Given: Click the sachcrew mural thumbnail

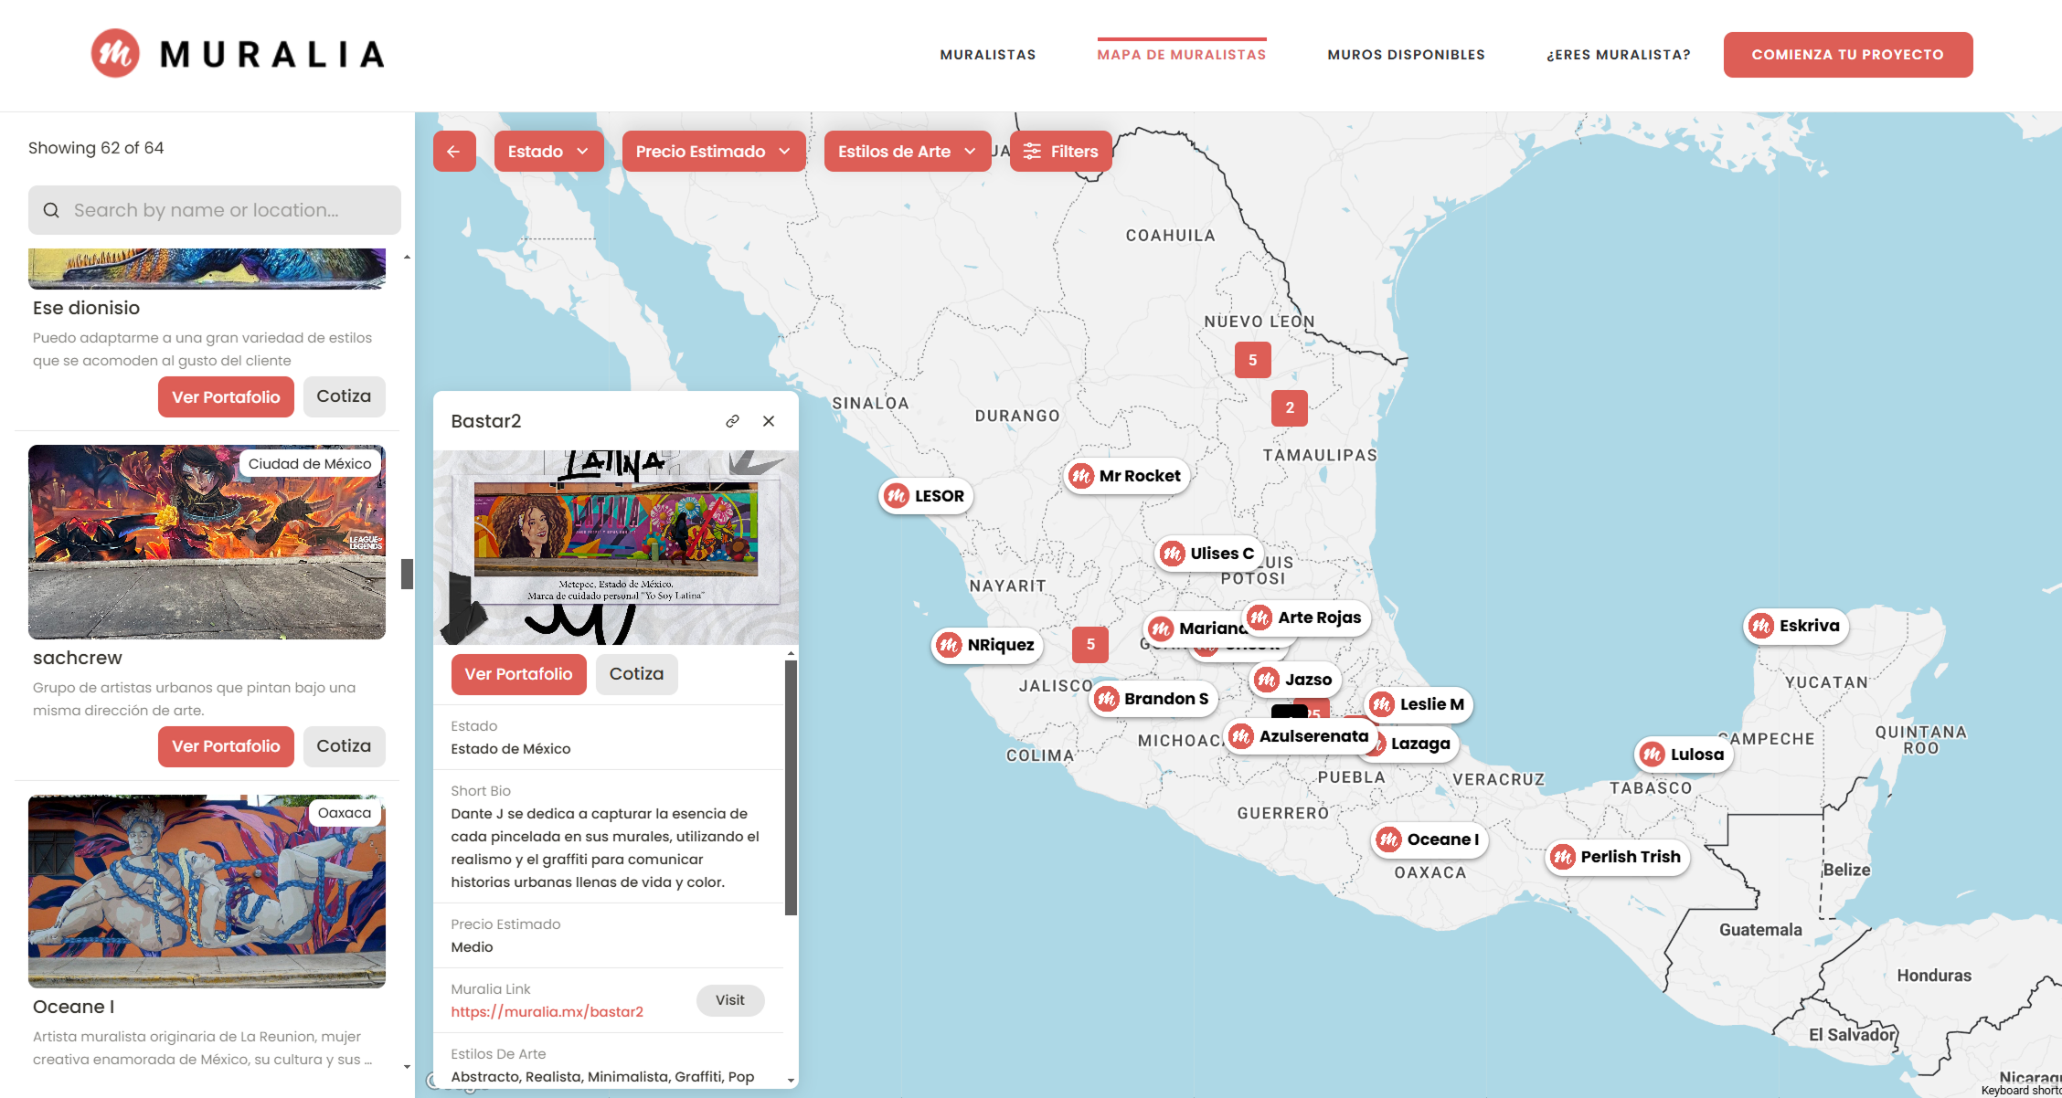Looking at the screenshot, I should click(207, 541).
